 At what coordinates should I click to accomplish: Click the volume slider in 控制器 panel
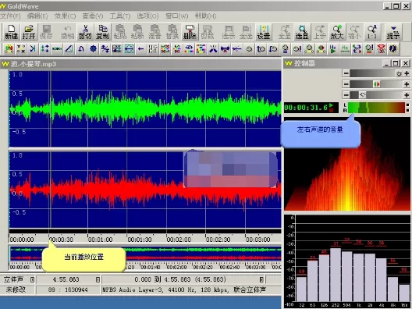click(x=376, y=73)
